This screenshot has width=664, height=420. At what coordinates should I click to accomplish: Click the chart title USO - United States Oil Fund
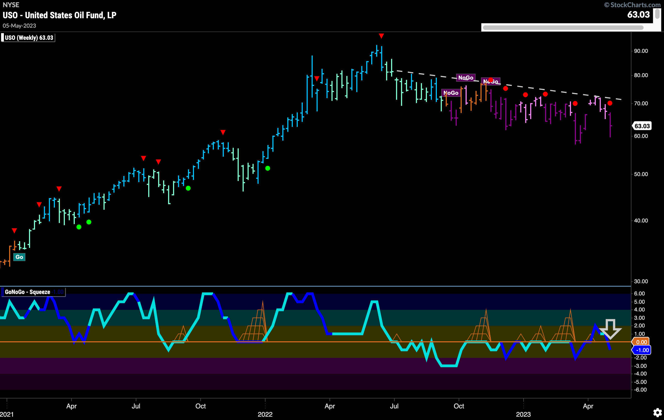click(60, 15)
